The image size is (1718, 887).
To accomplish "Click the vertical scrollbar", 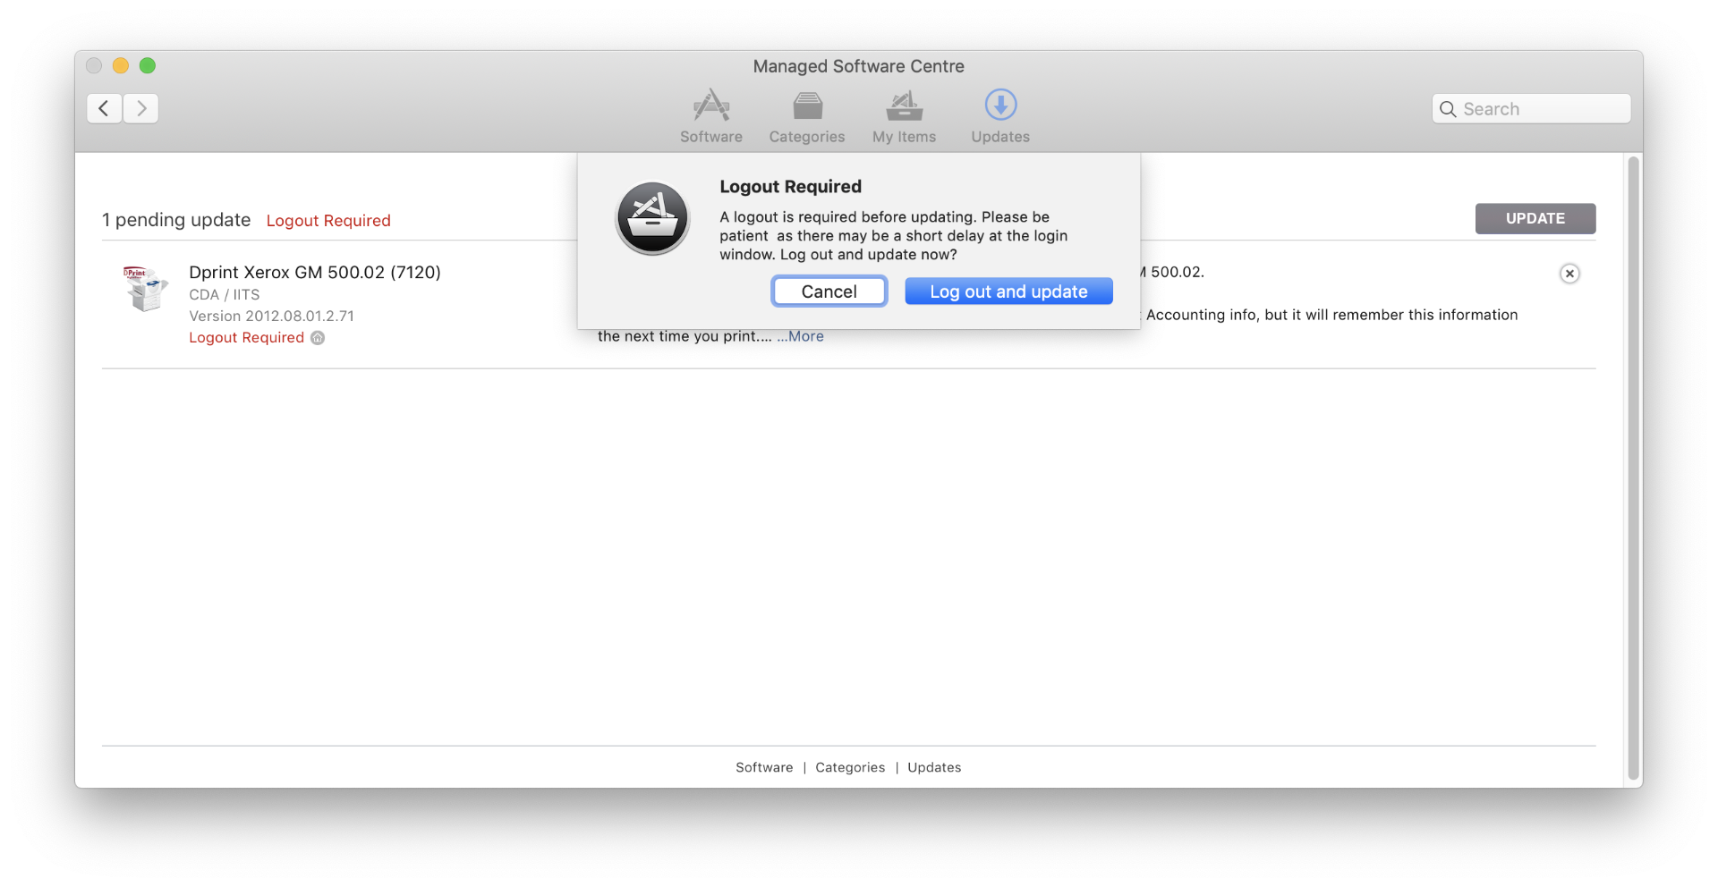I will 1634,469.
